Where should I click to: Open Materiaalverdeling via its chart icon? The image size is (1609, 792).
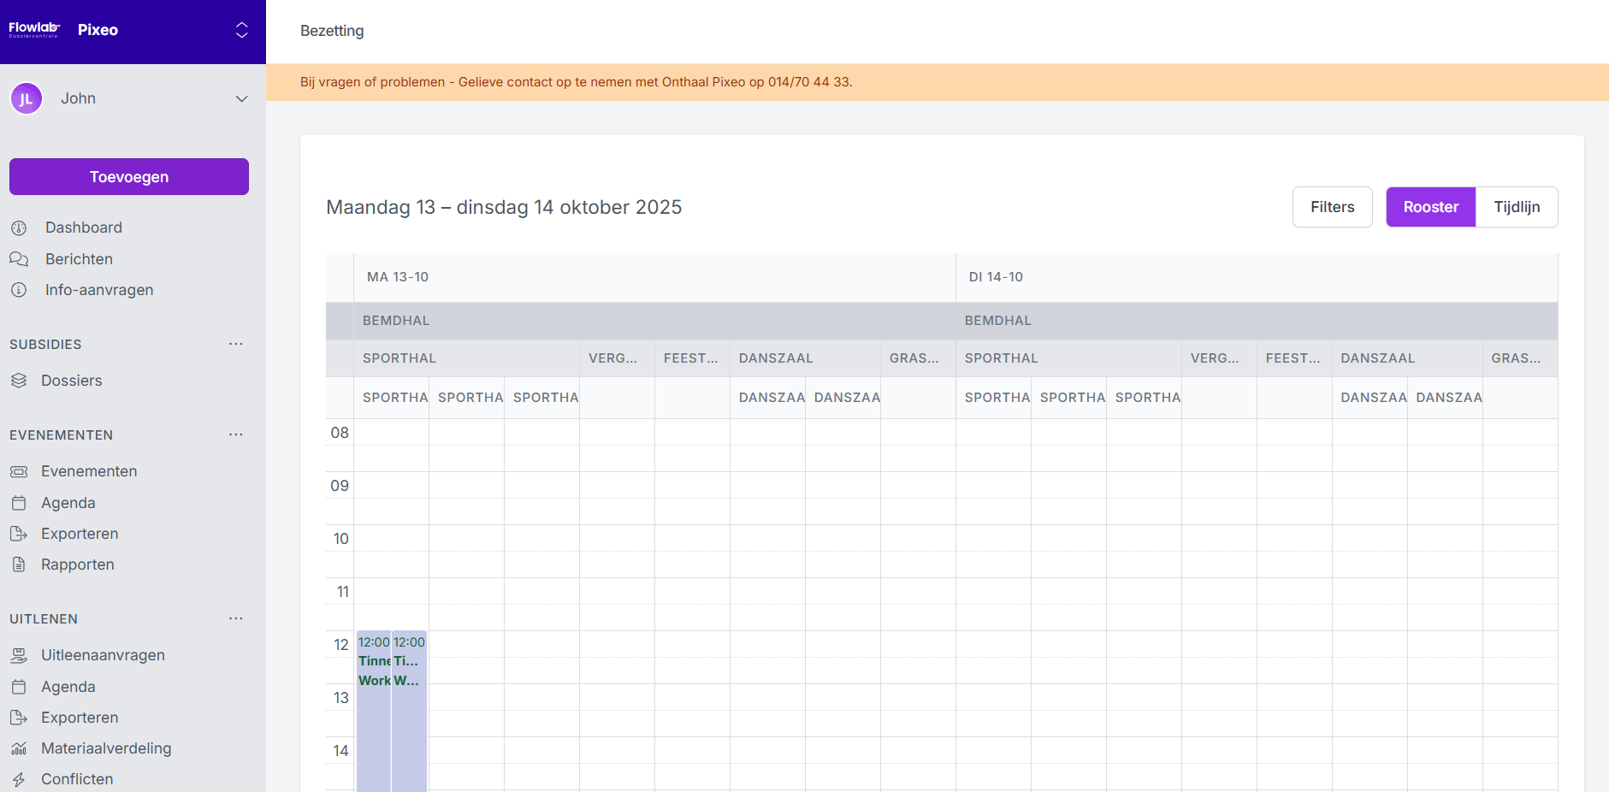point(19,748)
